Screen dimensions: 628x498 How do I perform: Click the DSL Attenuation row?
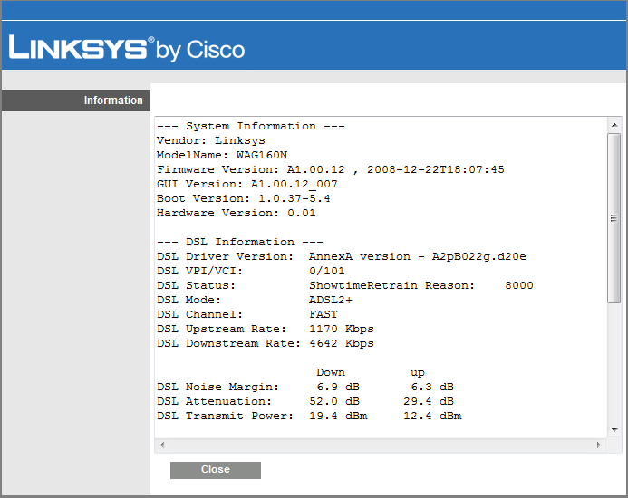pos(305,401)
